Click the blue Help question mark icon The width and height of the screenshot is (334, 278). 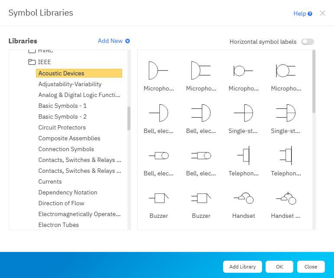click(x=310, y=14)
